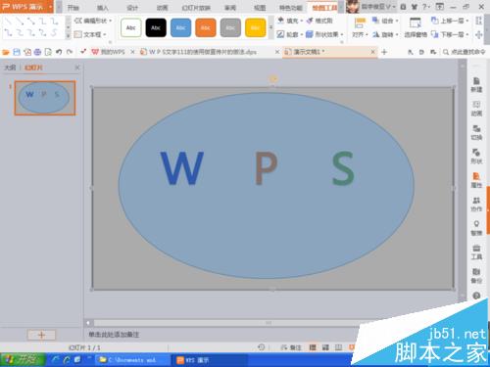
Task: Click 上移一层 bring forward
Action: 450,21
